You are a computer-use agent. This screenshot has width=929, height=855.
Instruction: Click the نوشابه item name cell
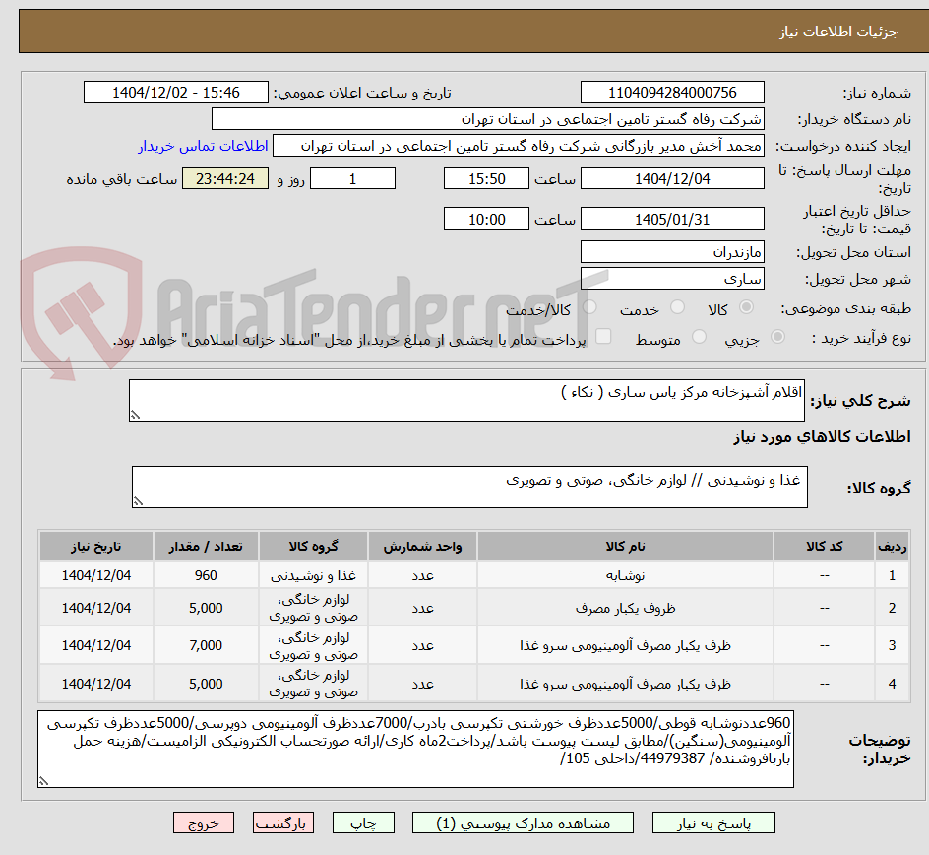coord(625,575)
